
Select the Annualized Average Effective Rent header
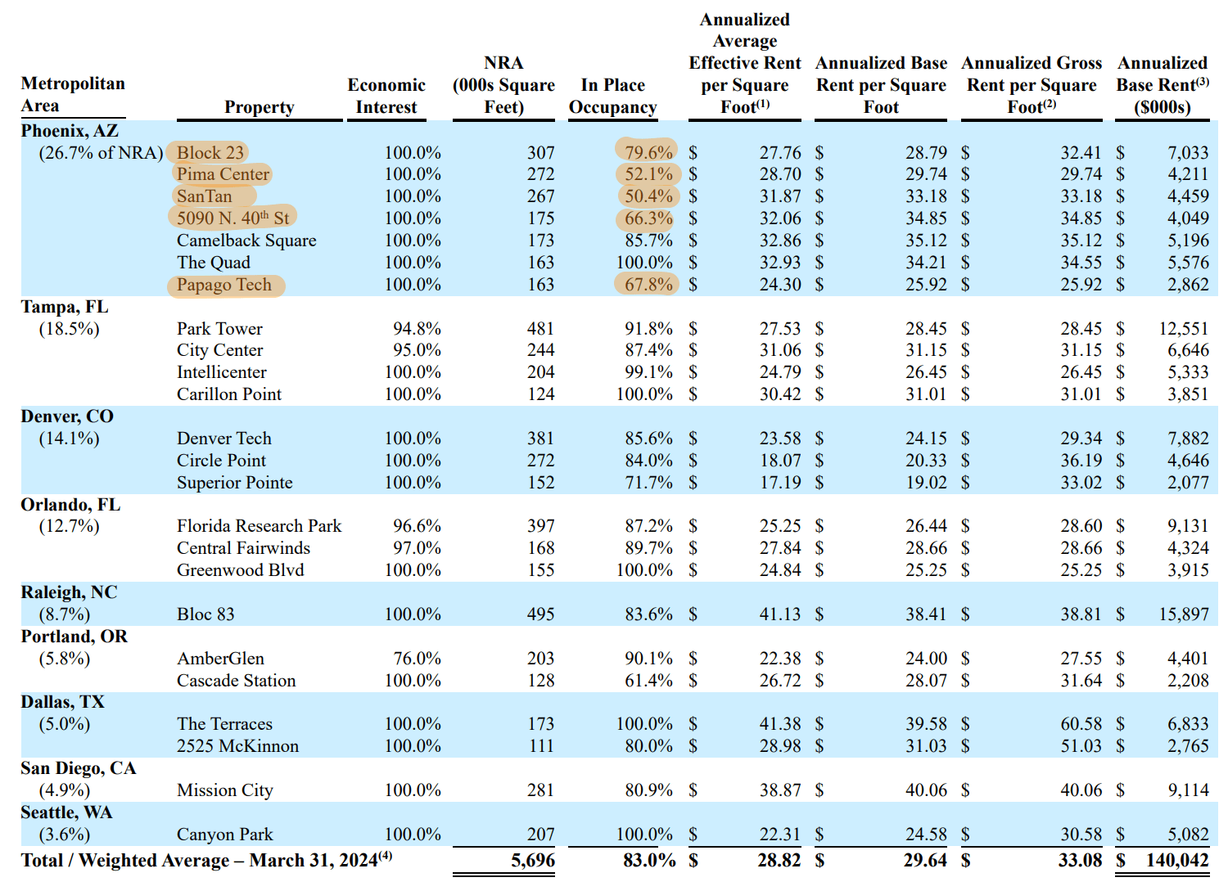745,63
